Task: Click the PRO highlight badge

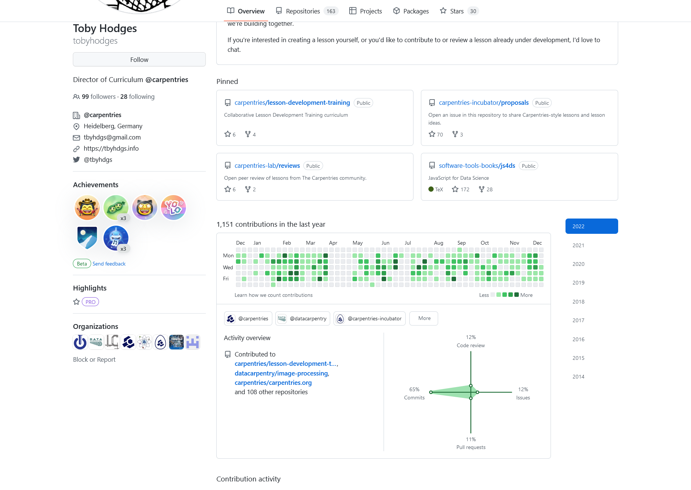Action: [x=90, y=302]
